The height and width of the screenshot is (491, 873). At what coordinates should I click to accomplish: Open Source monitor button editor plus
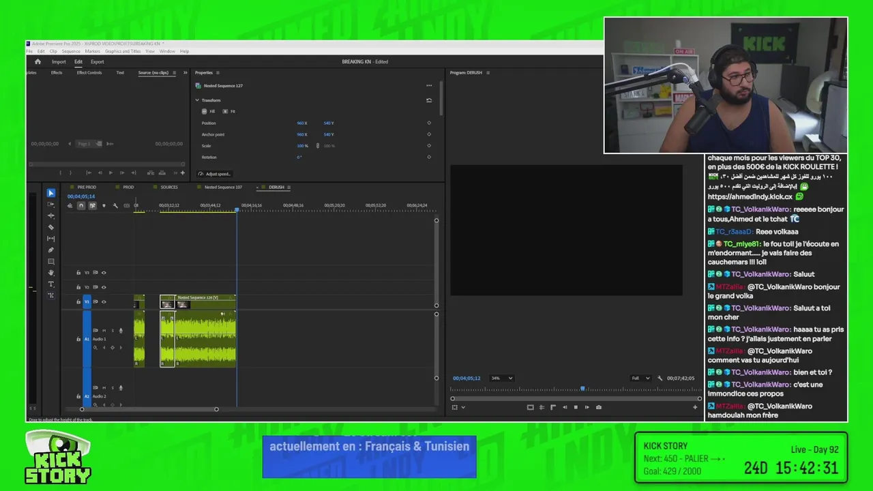click(182, 173)
